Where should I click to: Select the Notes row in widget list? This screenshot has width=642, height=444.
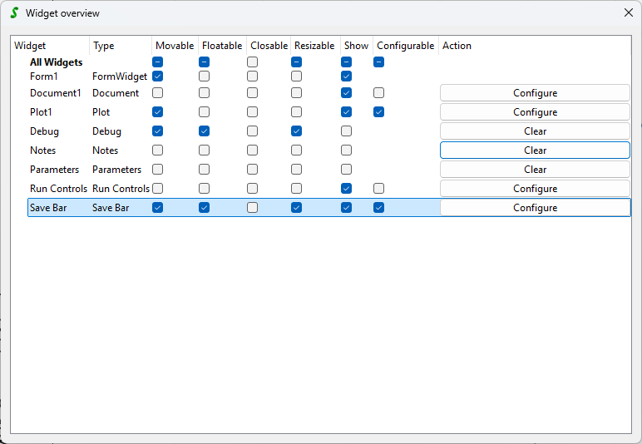(x=43, y=150)
